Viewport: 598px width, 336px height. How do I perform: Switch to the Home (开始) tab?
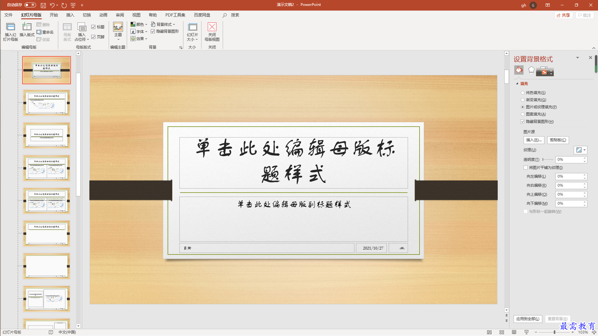tap(54, 15)
